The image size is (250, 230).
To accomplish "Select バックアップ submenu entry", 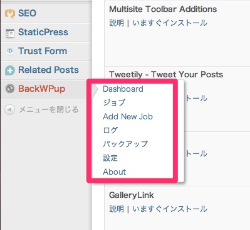I will click(125, 144).
